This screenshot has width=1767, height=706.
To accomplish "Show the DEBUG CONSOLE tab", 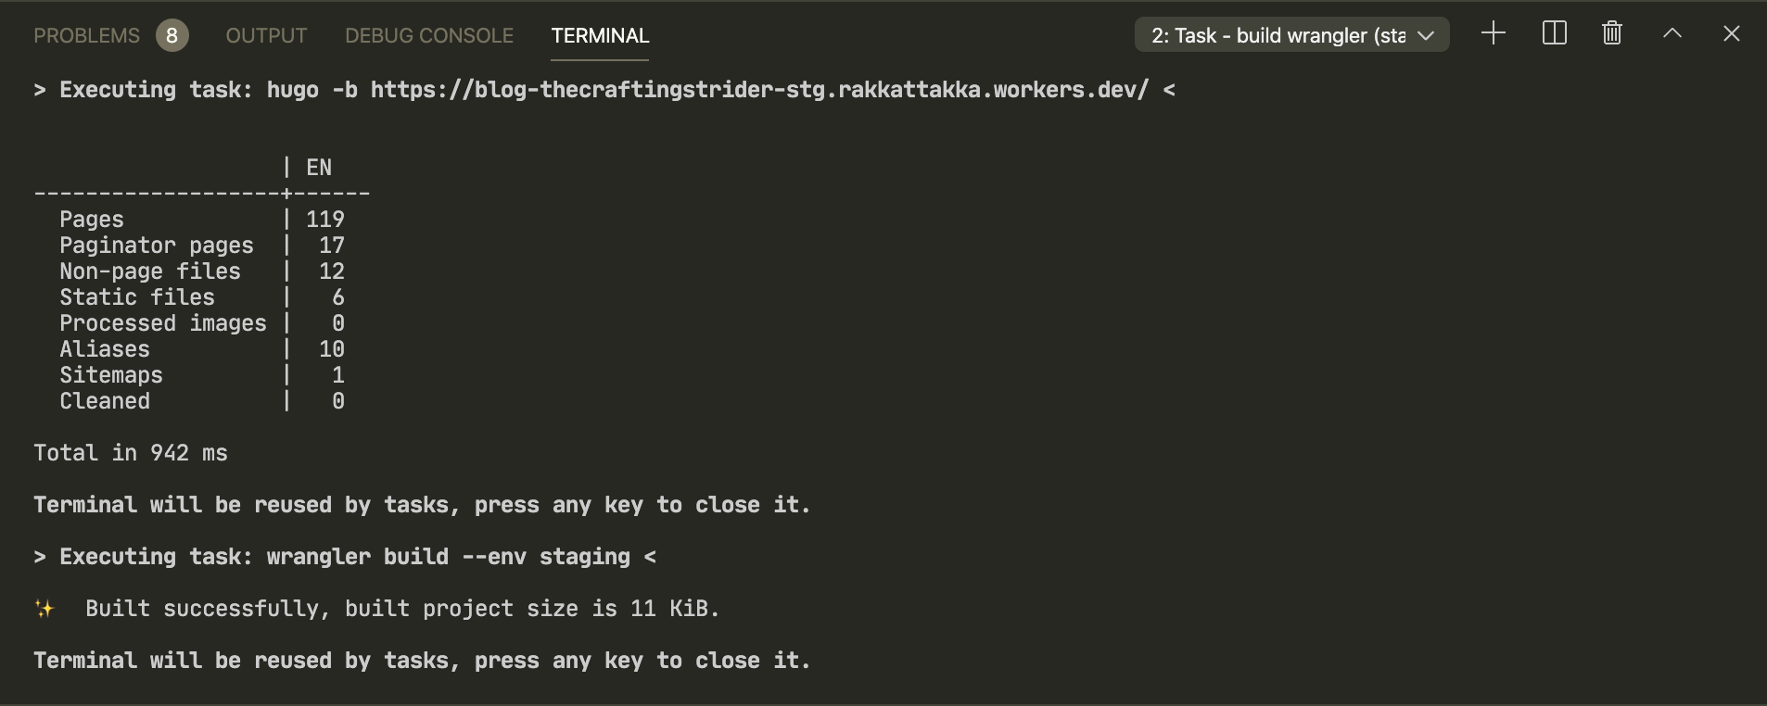I will [429, 35].
